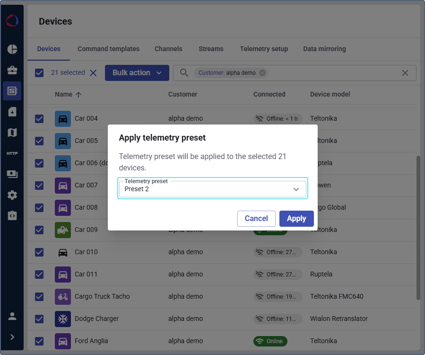Open the dashboard pie chart sidebar icon
Viewport: 425px width, 355px height.
(12, 49)
